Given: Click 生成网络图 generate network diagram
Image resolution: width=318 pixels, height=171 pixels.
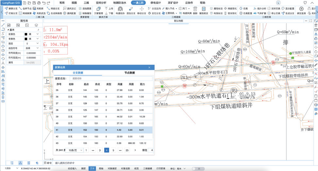Looking at the screenshot, I should [x=54, y=13].
